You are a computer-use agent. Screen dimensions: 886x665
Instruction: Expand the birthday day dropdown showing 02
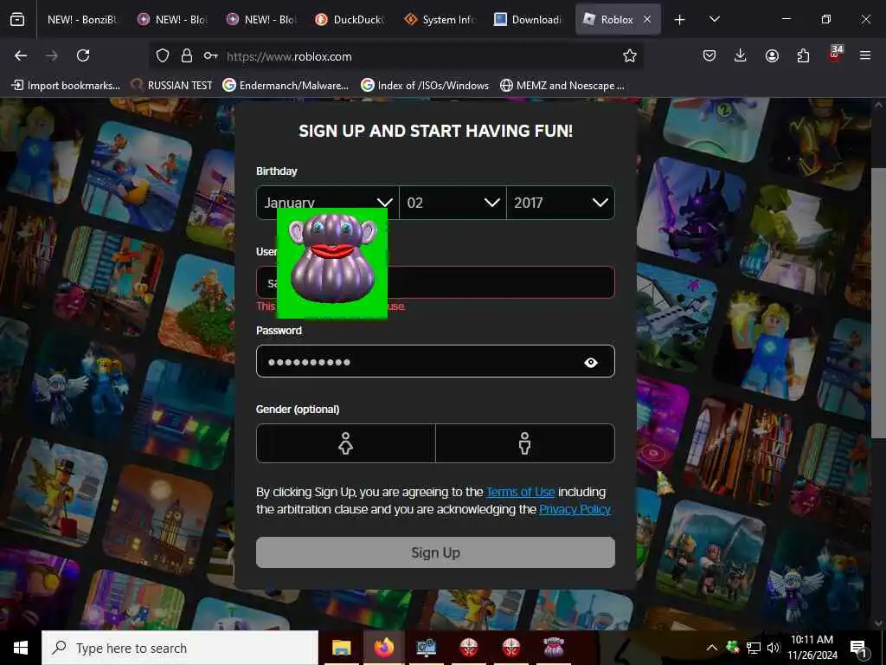453,203
